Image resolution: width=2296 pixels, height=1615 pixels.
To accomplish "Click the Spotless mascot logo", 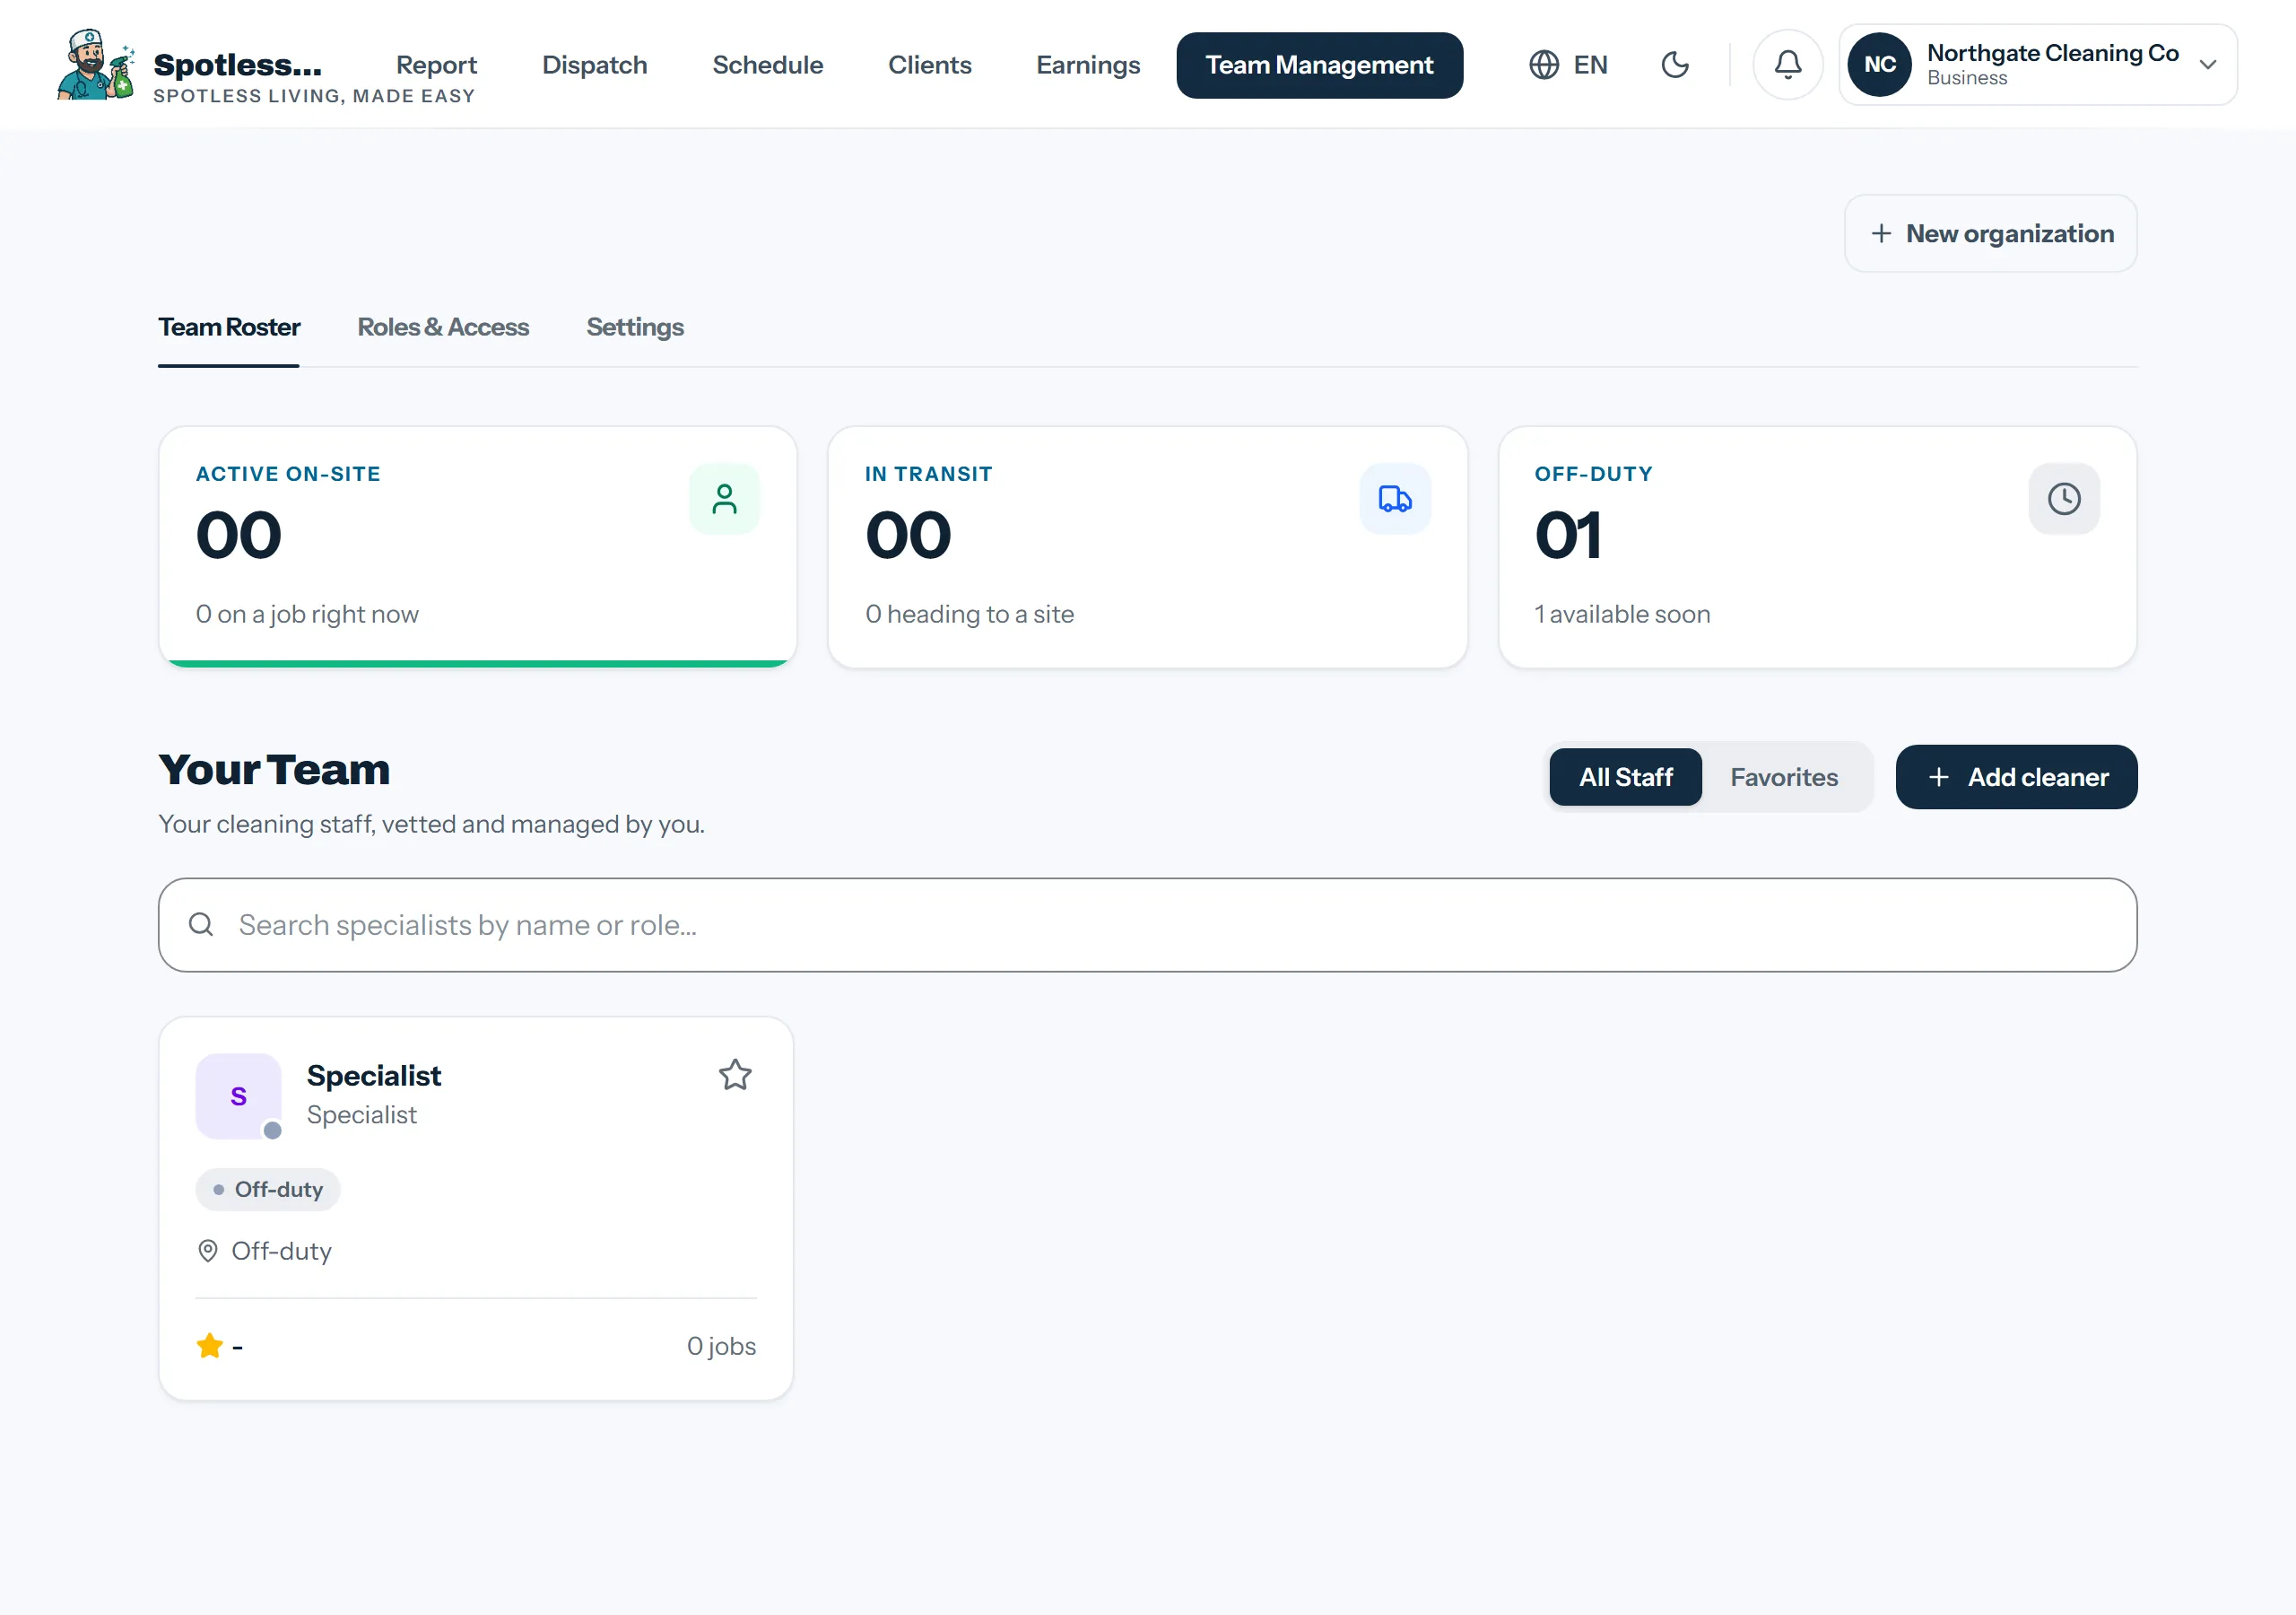I will (96, 64).
